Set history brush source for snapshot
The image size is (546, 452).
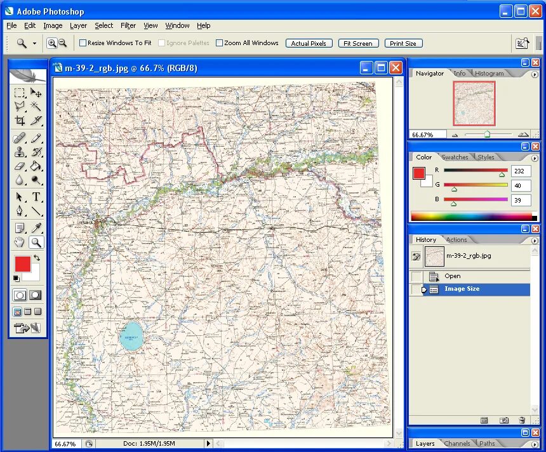point(416,256)
